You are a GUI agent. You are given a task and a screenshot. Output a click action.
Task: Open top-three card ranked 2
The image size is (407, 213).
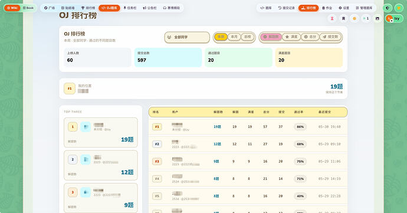point(101,165)
